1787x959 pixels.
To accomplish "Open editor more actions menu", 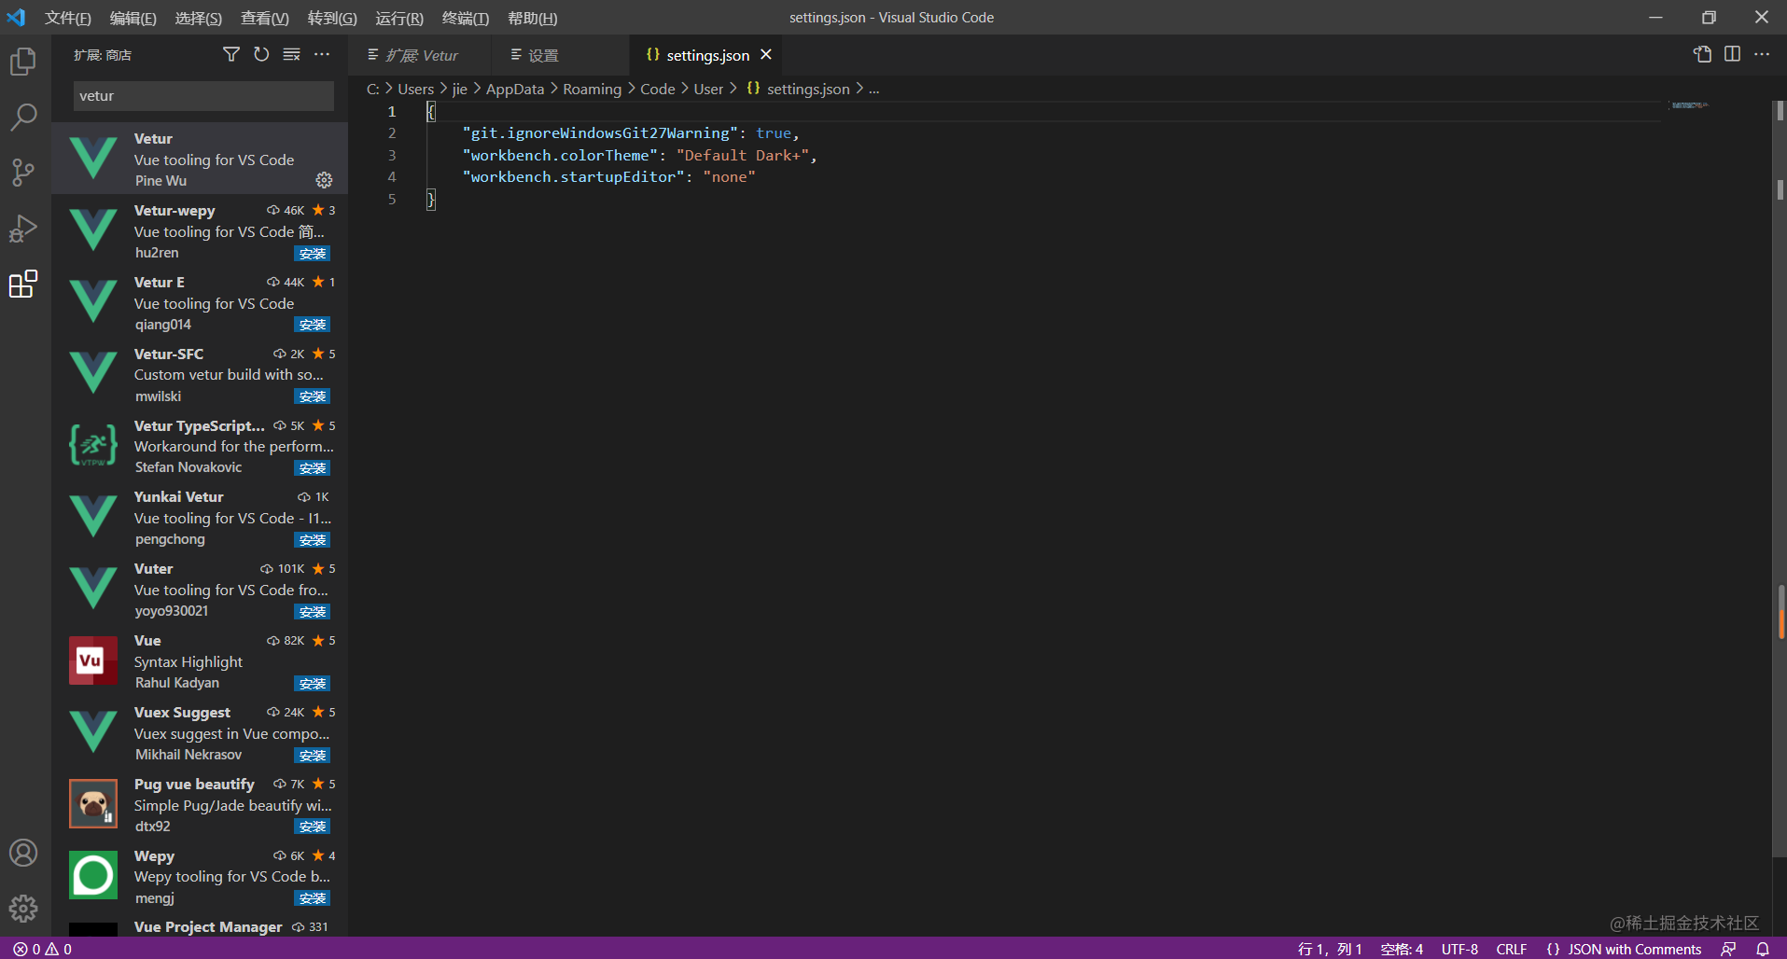I will coord(1762,55).
